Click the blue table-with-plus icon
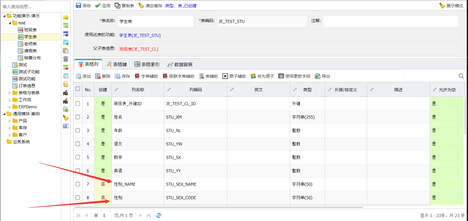Screen dimensions: 468x221 pos(66,34)
